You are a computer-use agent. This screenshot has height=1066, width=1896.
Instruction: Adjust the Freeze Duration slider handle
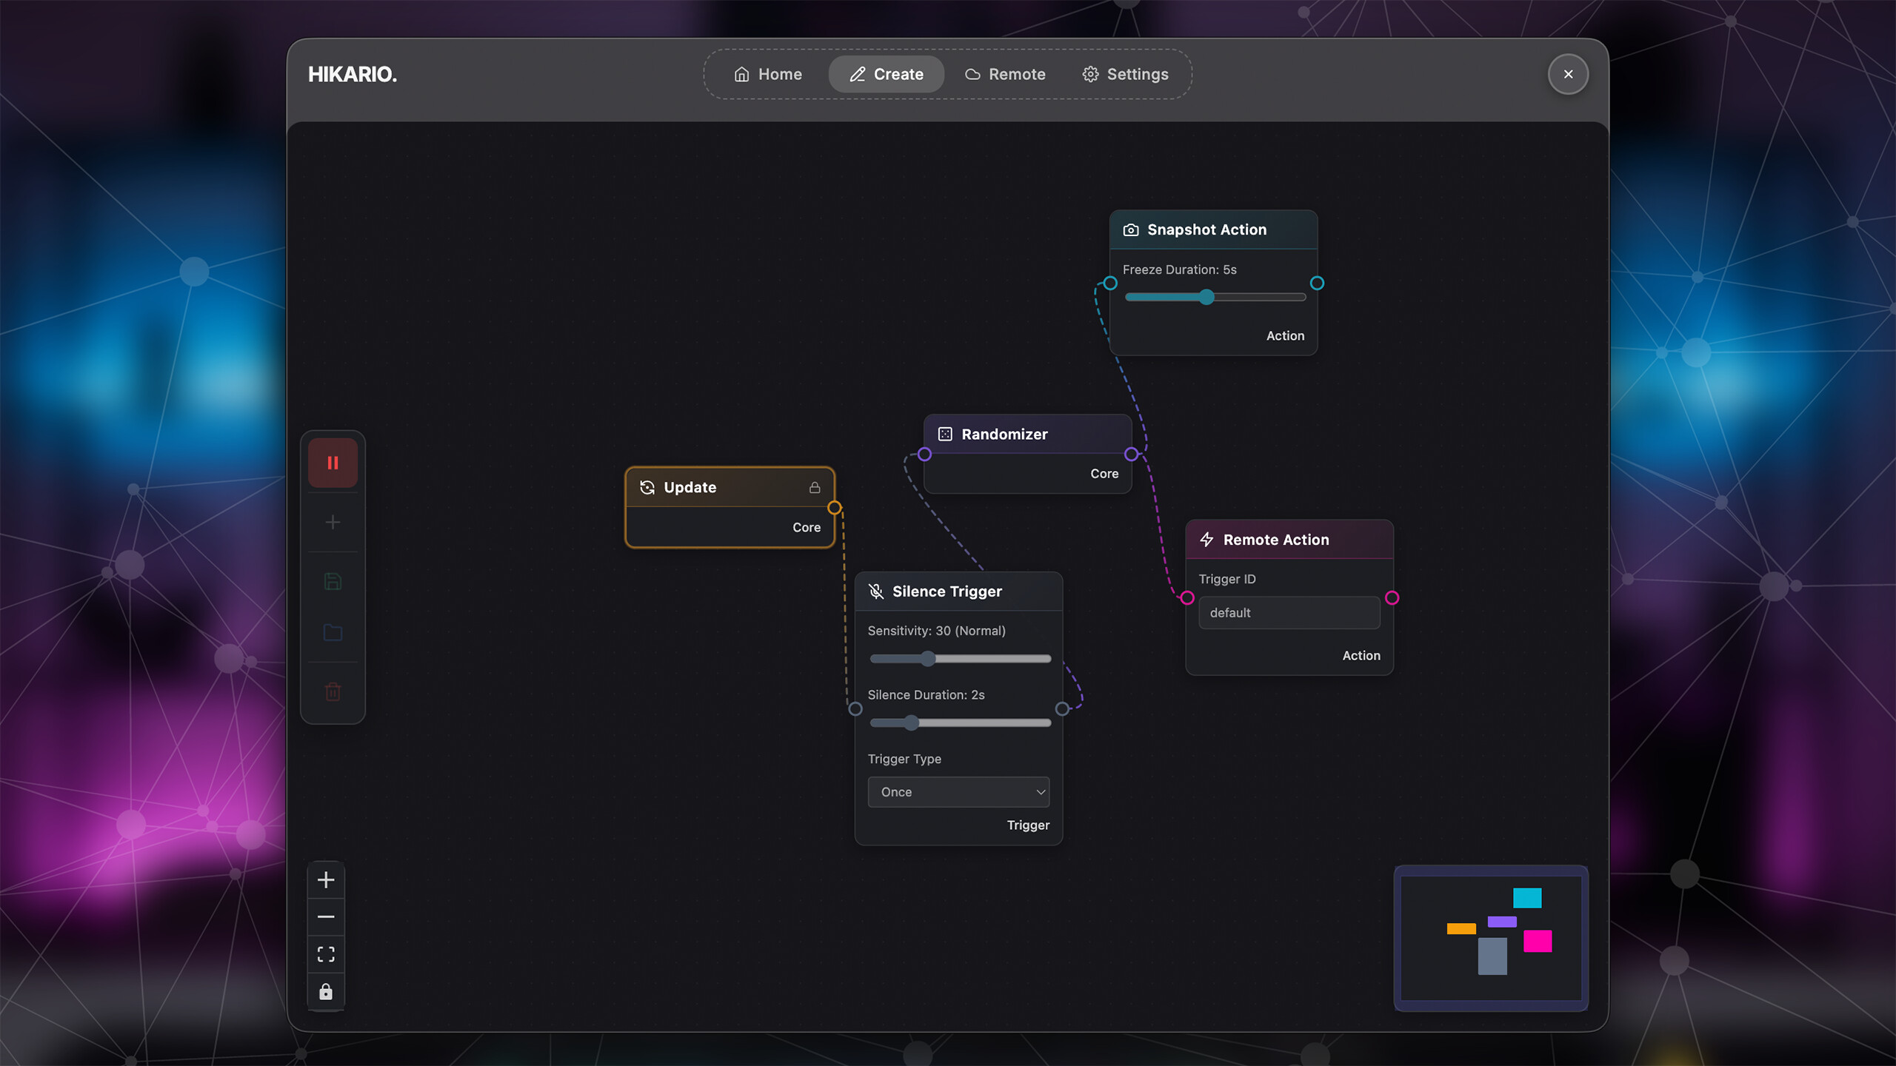(x=1207, y=297)
